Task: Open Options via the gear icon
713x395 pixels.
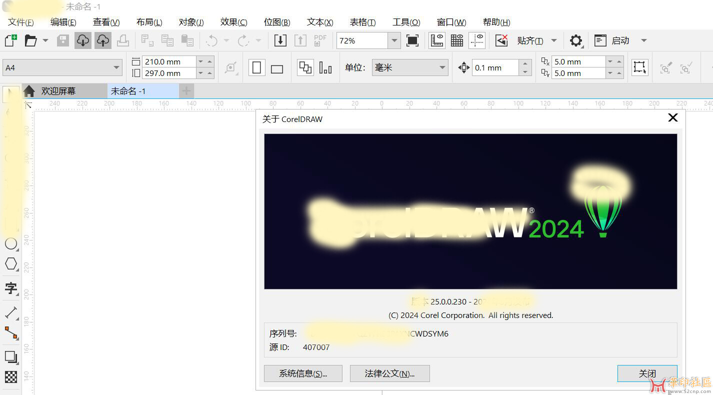Action: point(576,40)
